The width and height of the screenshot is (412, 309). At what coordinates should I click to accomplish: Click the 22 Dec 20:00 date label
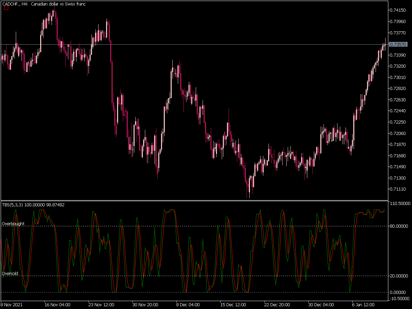coord(277,305)
